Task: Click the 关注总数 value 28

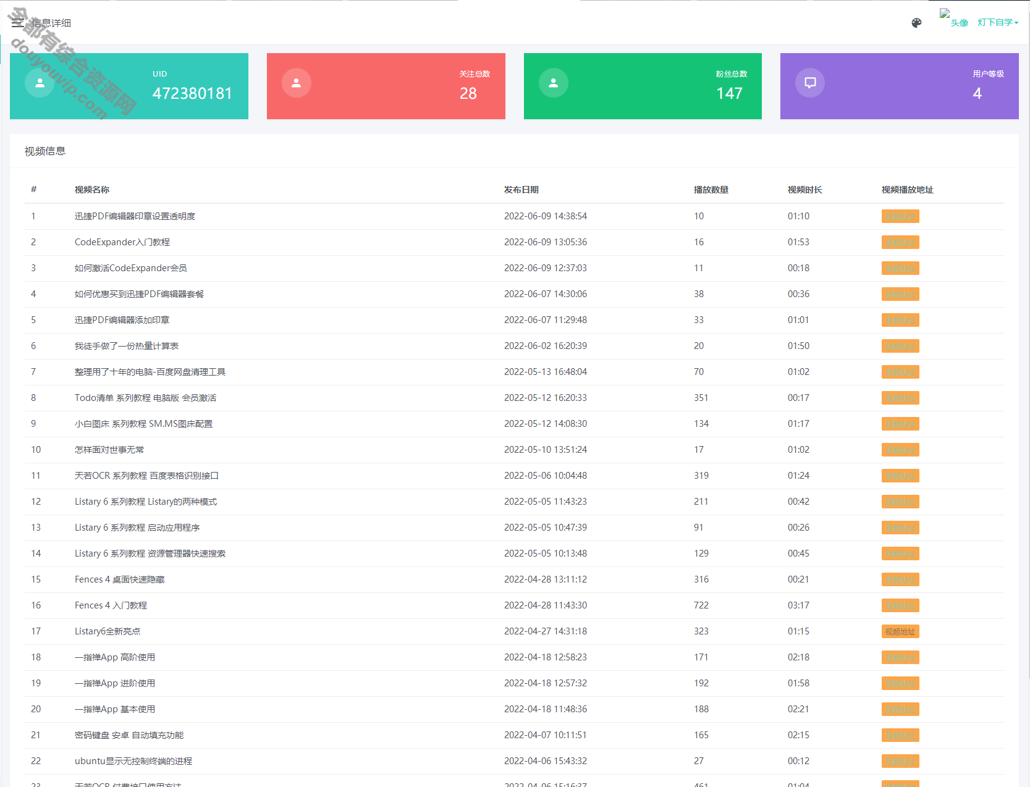Action: 468,93
